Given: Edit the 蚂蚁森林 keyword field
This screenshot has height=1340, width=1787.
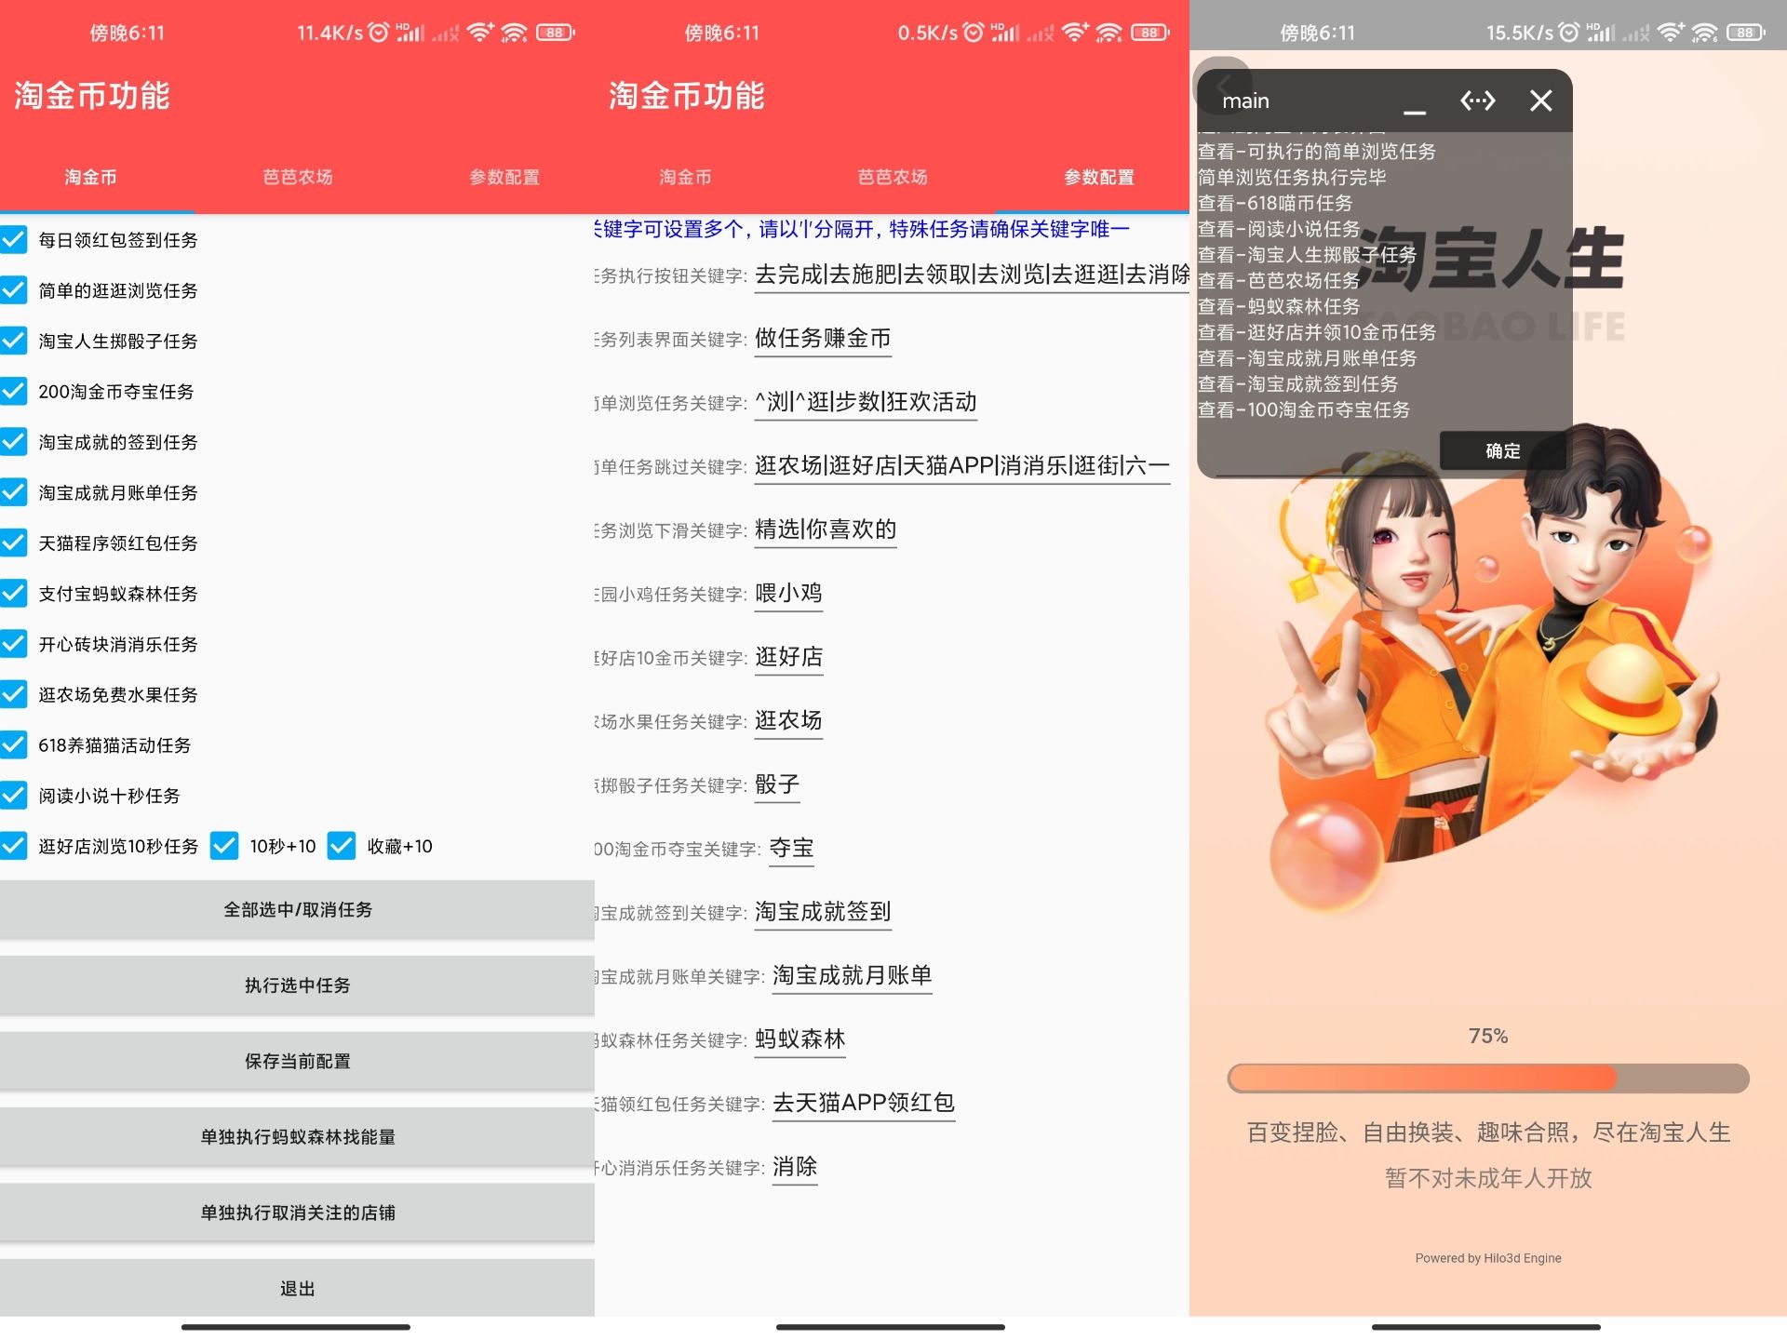Looking at the screenshot, I should point(799,1039).
